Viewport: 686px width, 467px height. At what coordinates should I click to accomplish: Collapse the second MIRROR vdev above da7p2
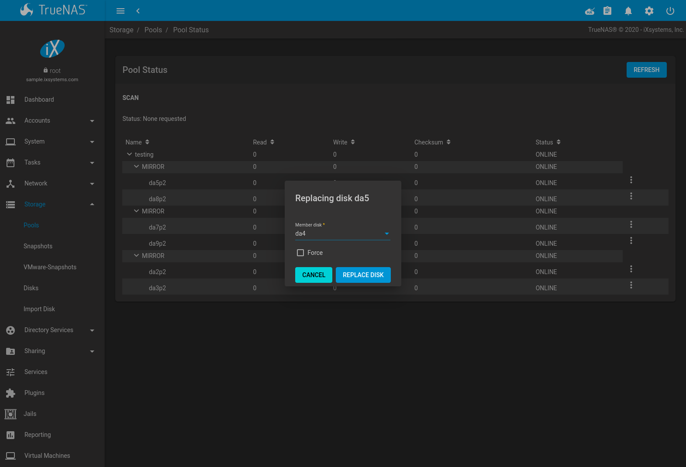click(x=136, y=211)
